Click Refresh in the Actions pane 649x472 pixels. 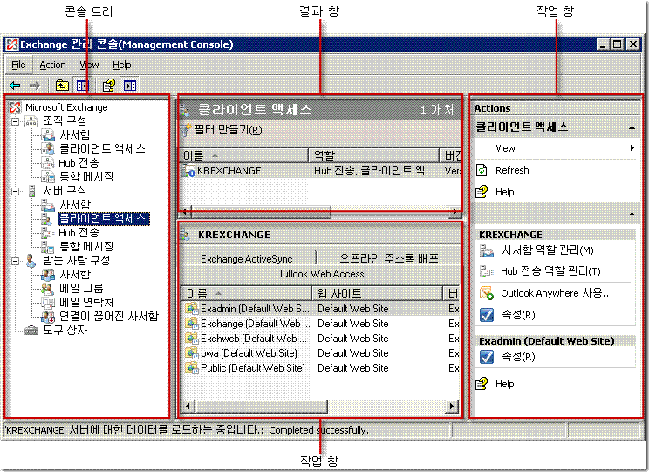pos(512,170)
